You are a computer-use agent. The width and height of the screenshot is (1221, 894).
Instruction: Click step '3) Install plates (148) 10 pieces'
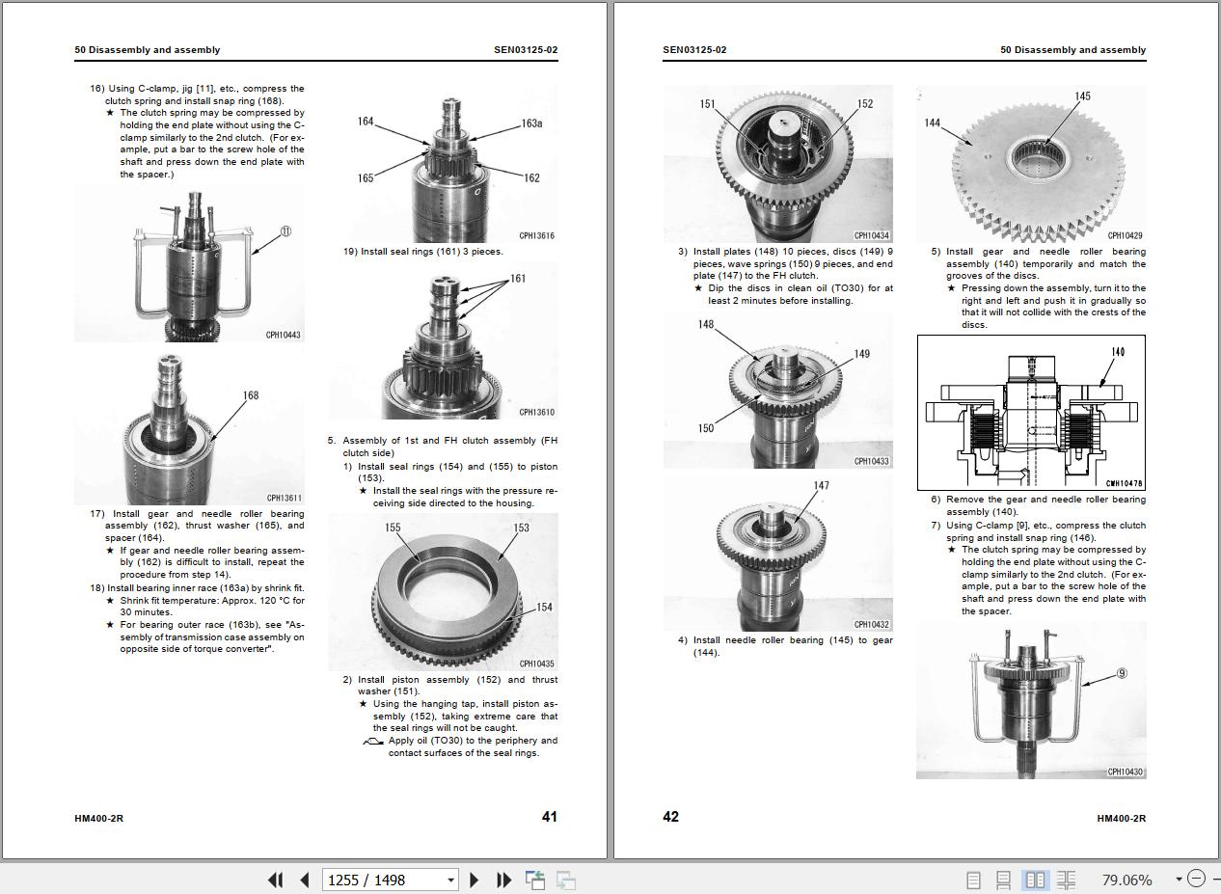click(x=785, y=263)
